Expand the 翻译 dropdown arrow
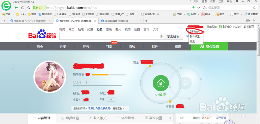Viewport: 260px width, 124px height. tap(213, 14)
